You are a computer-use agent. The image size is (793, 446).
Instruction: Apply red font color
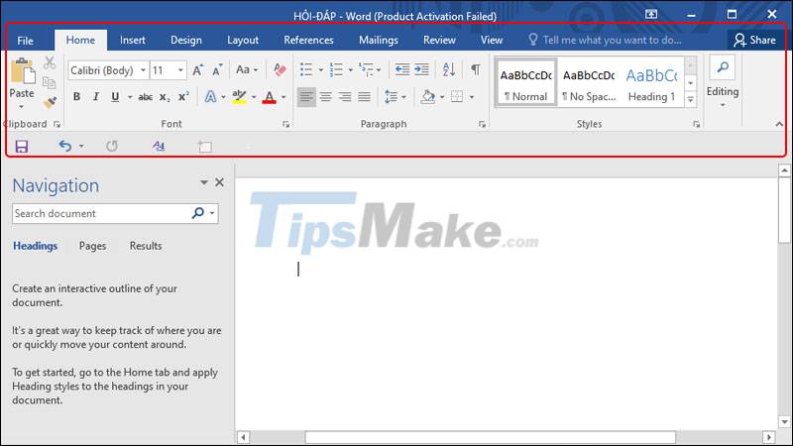tap(269, 96)
